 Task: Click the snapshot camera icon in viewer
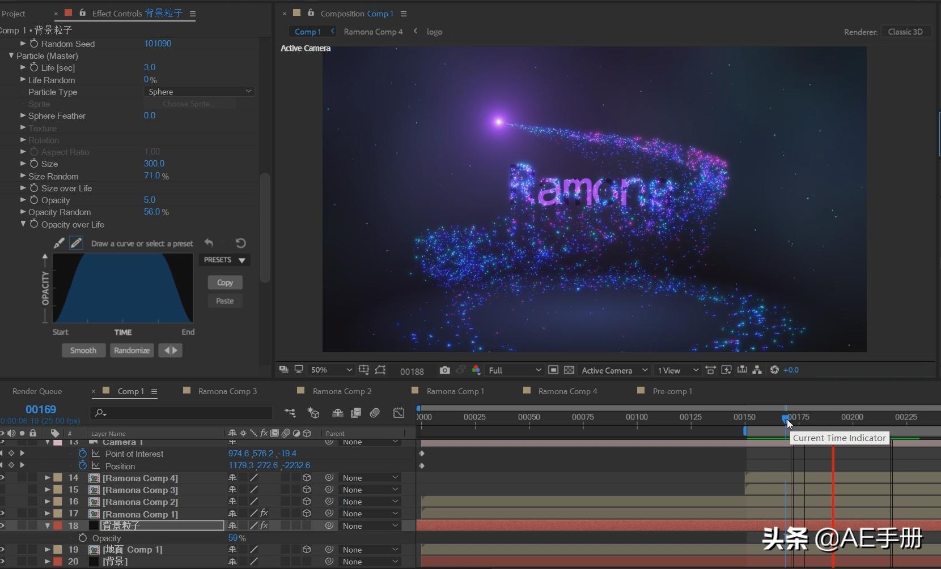tap(444, 370)
